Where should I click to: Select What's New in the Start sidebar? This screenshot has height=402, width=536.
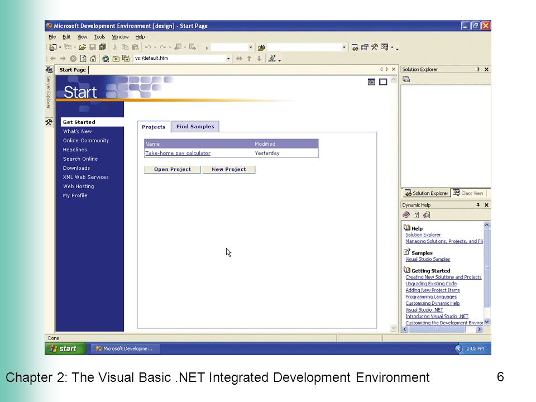pos(77,131)
